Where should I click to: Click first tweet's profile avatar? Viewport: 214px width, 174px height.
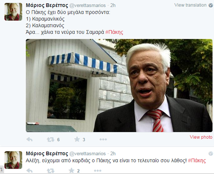pos(13,12)
